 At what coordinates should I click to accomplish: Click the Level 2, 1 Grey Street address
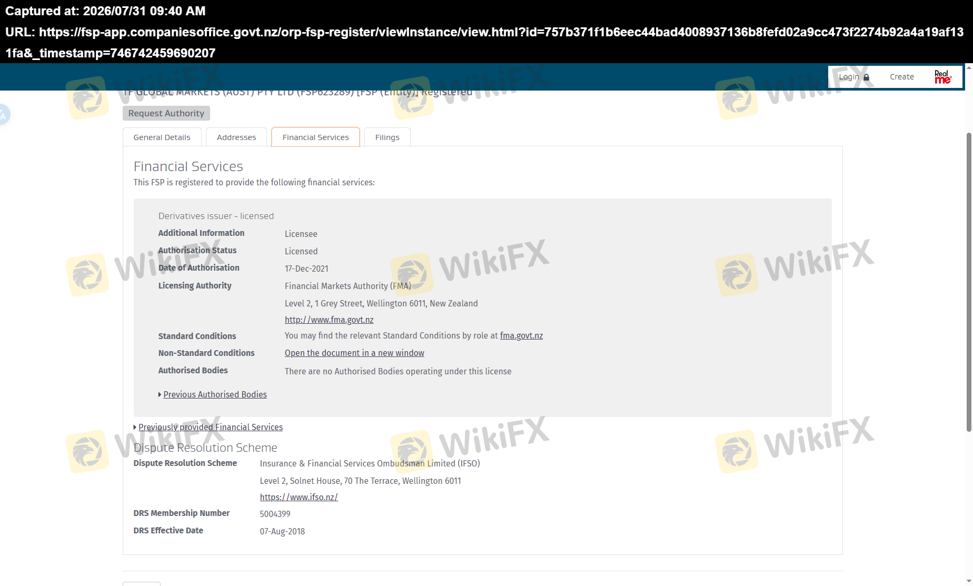[x=381, y=303]
